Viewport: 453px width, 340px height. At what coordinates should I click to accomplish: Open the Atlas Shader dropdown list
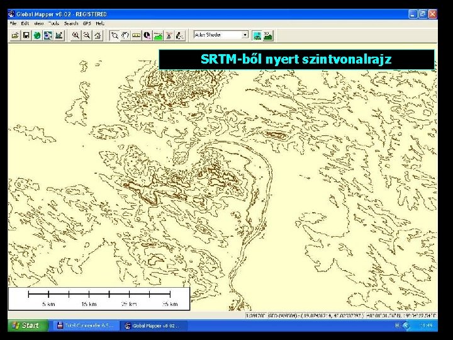click(x=245, y=35)
